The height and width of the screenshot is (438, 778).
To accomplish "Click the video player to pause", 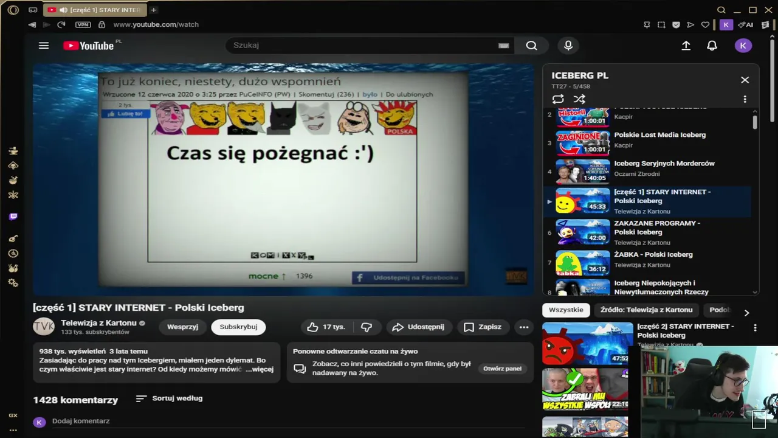I will 283,179.
